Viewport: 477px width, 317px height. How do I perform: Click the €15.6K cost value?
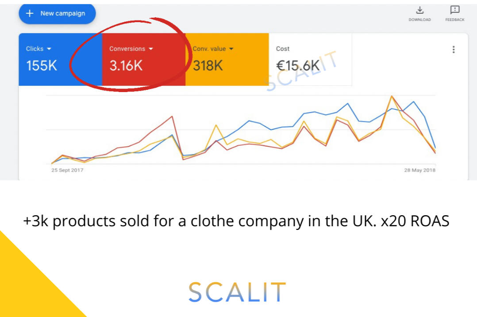298,66
